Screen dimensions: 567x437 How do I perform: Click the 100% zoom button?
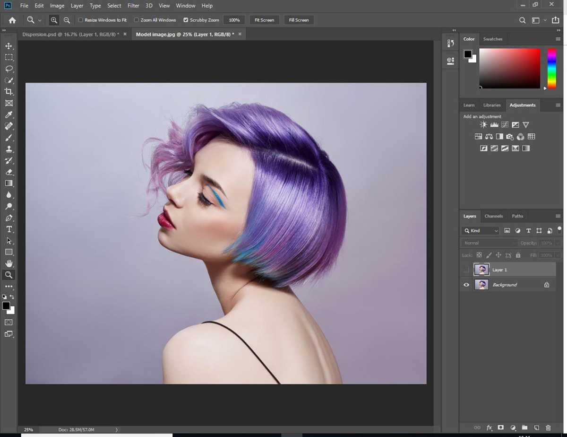pos(234,20)
